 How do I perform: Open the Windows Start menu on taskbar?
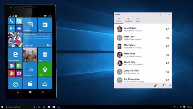(2, 107)
